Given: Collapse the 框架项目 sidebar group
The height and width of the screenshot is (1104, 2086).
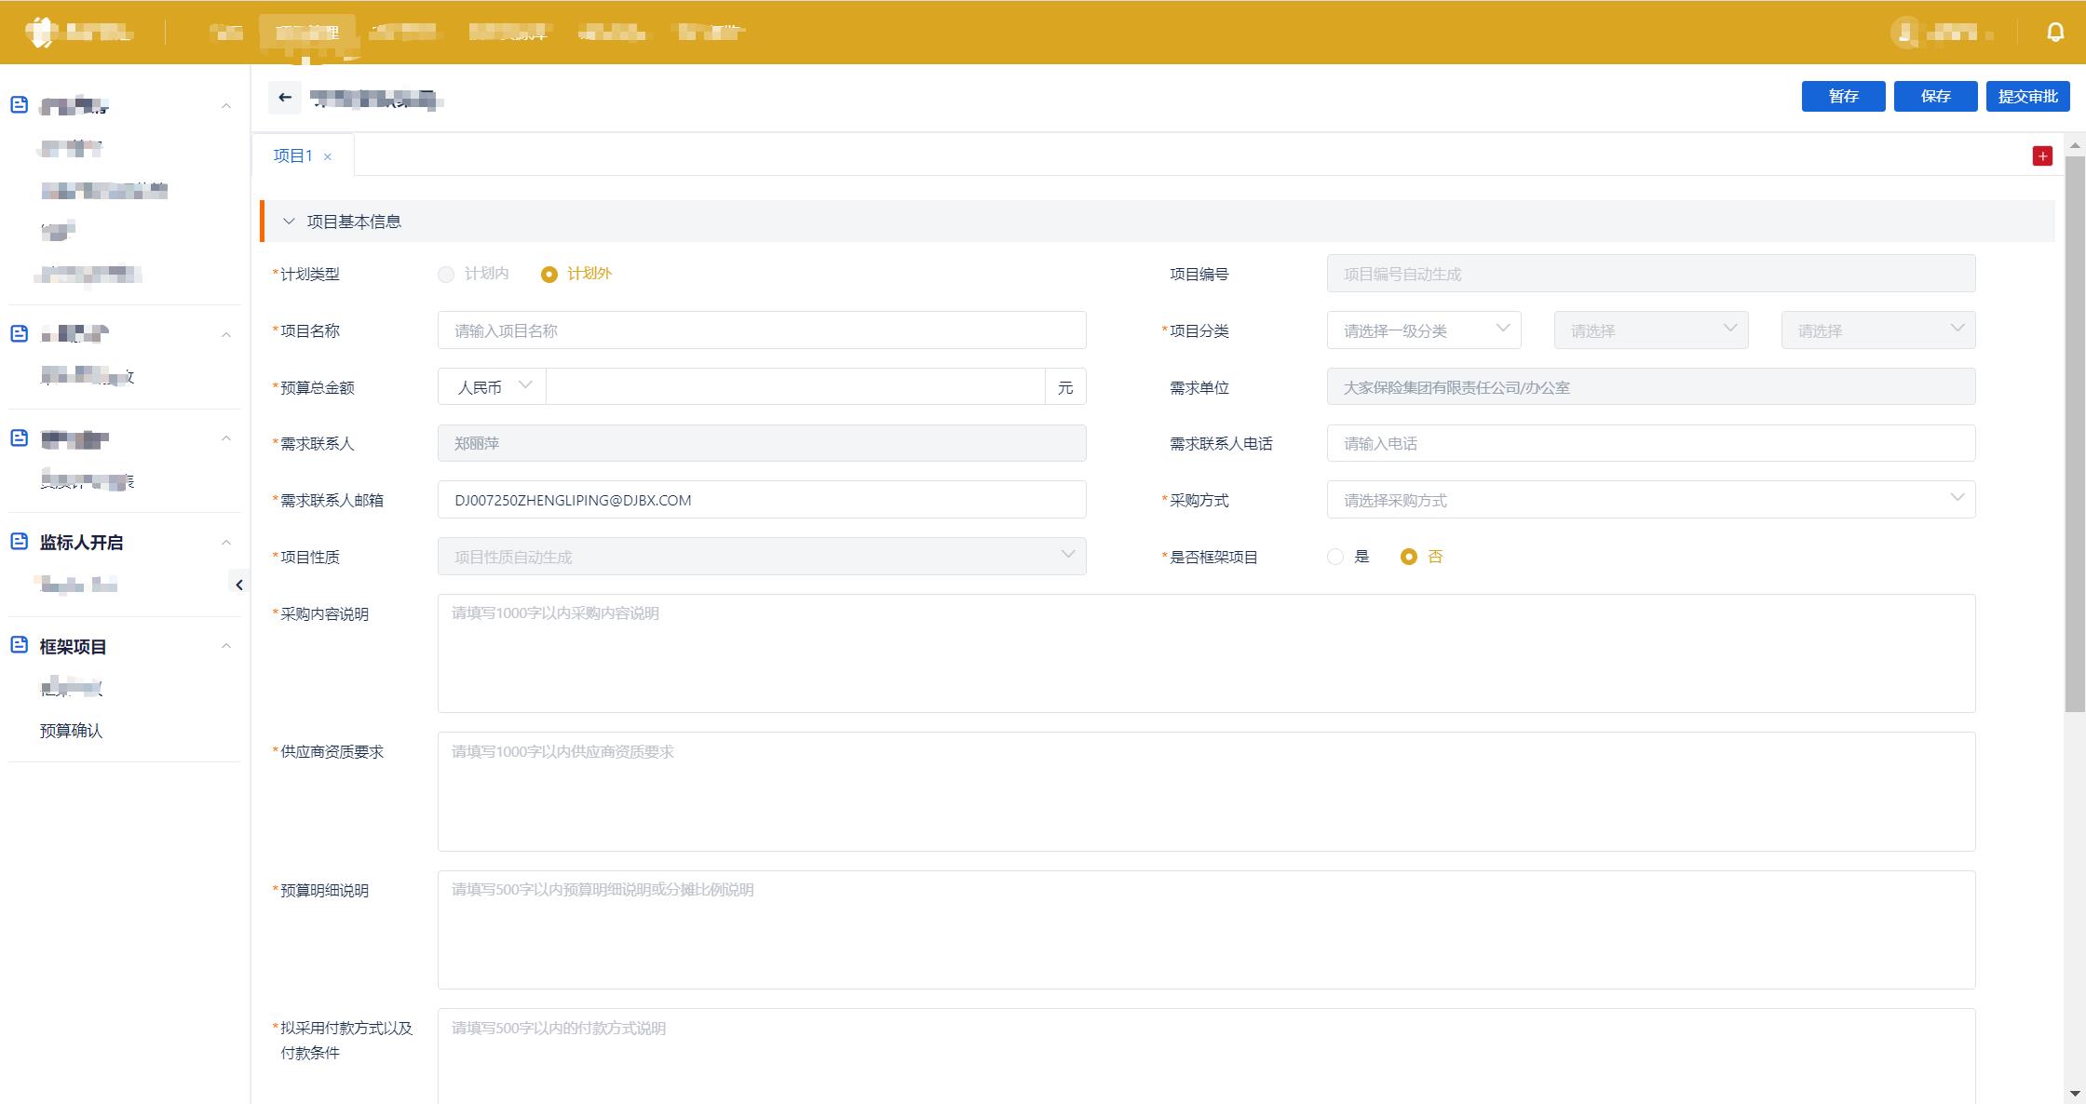Looking at the screenshot, I should pyautogui.click(x=226, y=646).
